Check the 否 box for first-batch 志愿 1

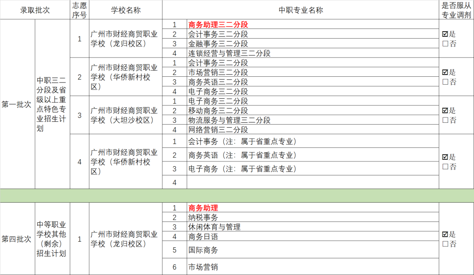click(445, 43)
